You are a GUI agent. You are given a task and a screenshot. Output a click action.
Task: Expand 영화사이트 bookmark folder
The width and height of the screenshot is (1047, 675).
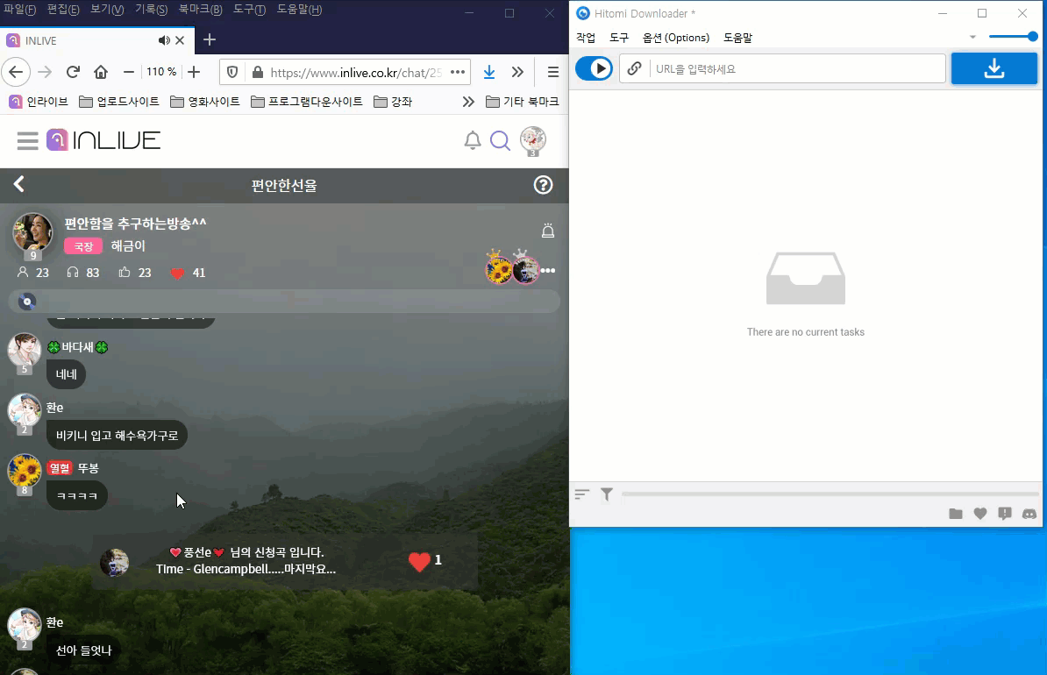(x=205, y=102)
